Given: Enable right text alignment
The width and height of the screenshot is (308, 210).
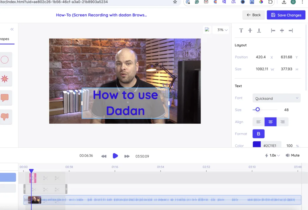Looking at the screenshot, I should click(x=282, y=122).
